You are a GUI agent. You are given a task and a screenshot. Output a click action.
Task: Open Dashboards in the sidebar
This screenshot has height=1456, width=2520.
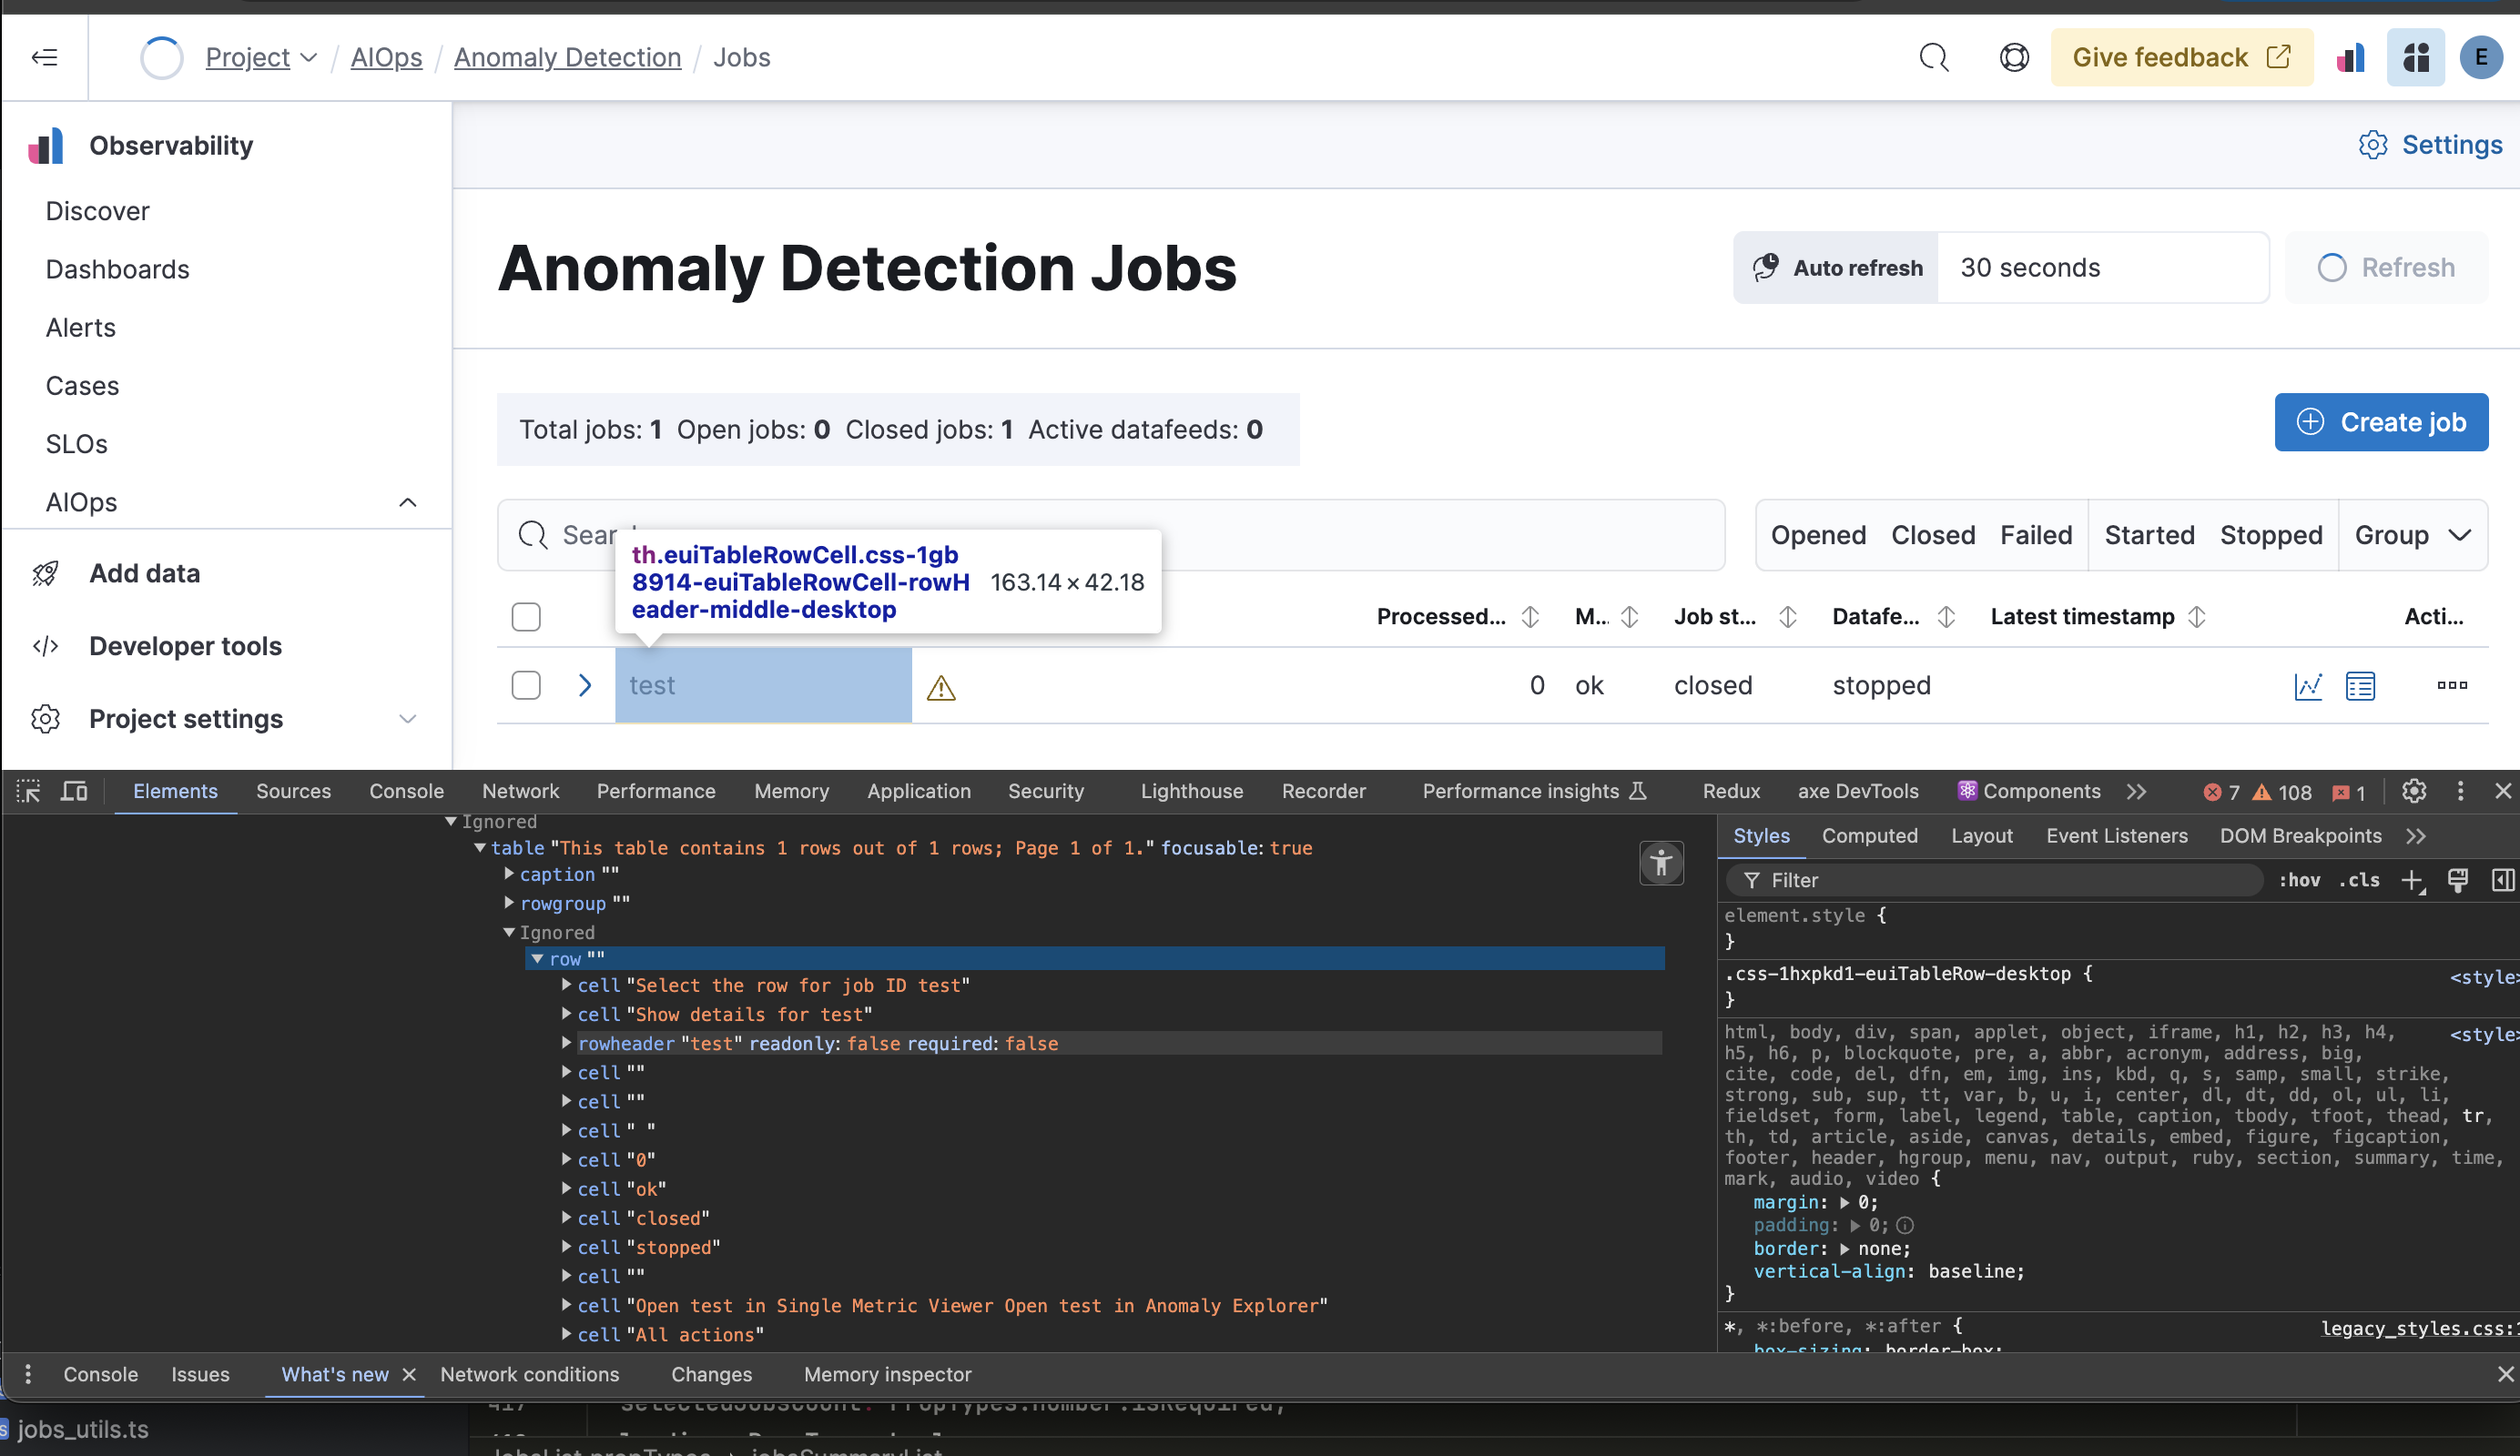pyautogui.click(x=117, y=269)
